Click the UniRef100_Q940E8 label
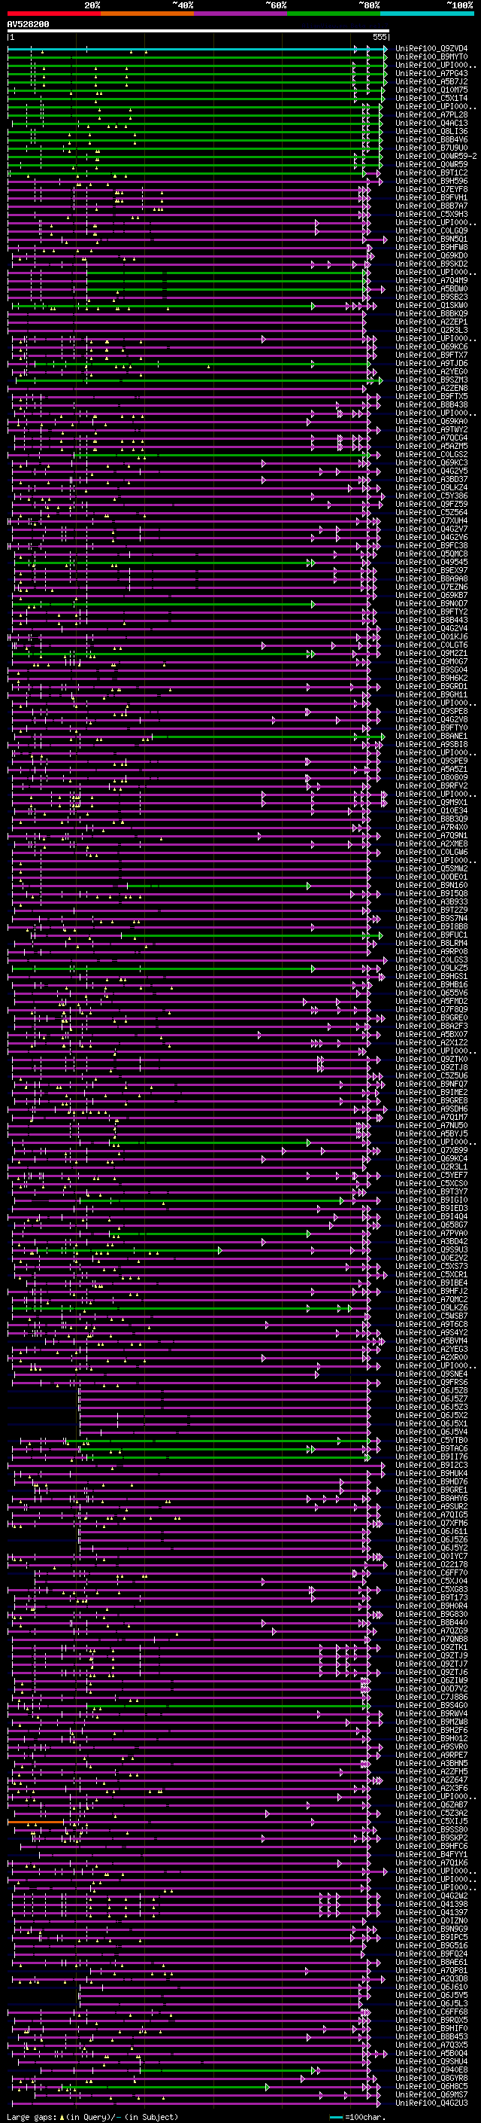Viewport: 481px width, 2123px height. pos(431,2069)
